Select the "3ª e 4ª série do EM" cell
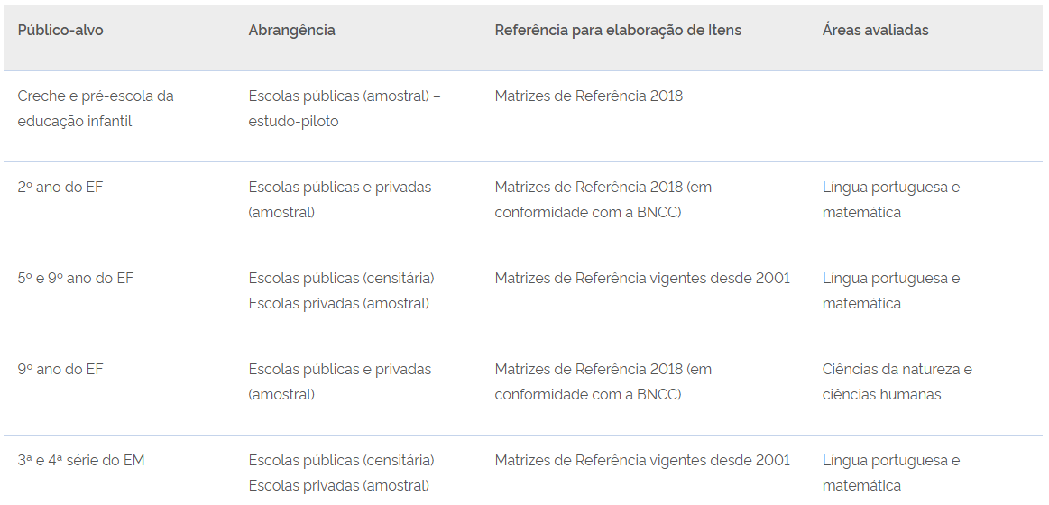This screenshot has width=1049, height=505. (x=81, y=461)
